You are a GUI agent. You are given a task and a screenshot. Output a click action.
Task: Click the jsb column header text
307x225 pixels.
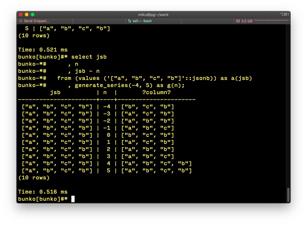click(x=55, y=92)
